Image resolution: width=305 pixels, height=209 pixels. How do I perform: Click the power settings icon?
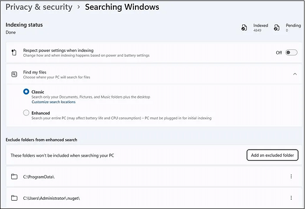click(14, 53)
